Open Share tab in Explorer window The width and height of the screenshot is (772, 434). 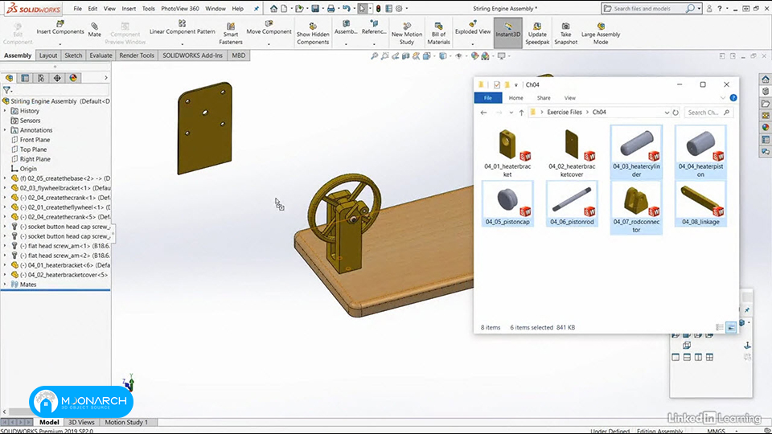[x=544, y=98]
